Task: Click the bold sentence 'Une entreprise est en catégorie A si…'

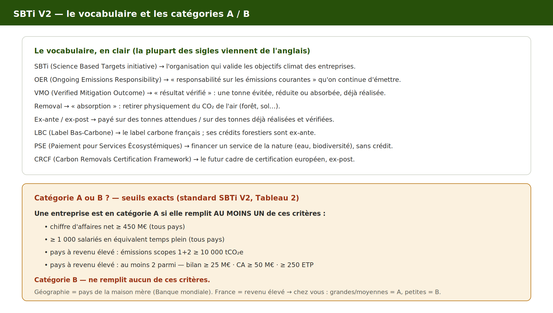Action: click(180, 213)
